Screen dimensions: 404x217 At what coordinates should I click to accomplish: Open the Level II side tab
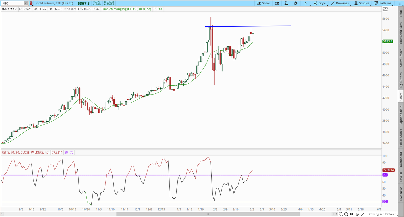pos(401,176)
